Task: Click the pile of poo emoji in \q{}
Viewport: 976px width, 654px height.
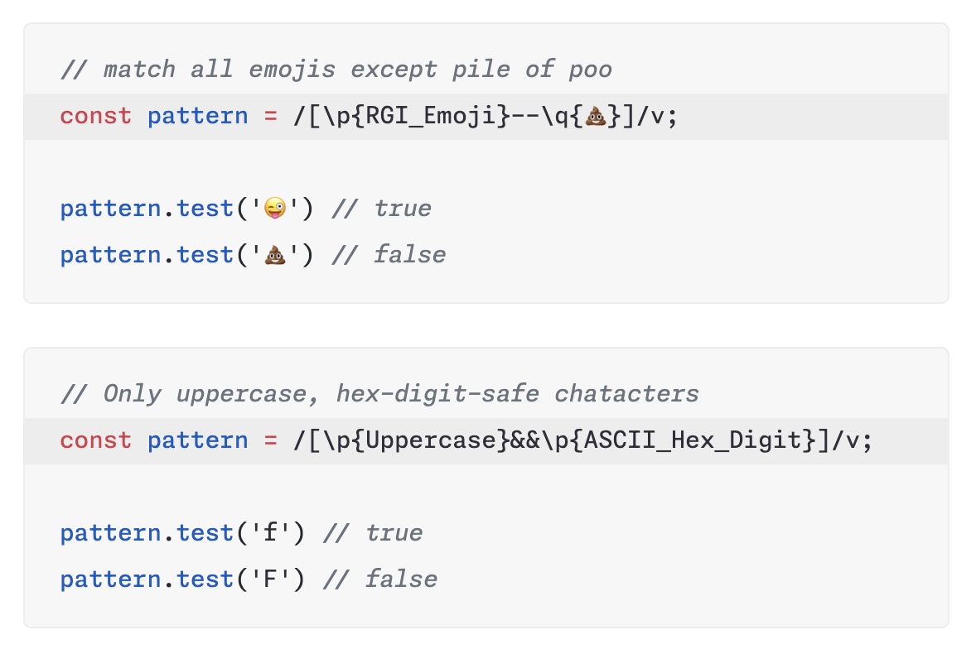Action: [596, 116]
